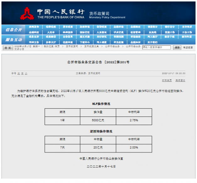Navigate to 音频视频
Image resolution: width=197 pixels, height=183 pixels.
point(118,37)
